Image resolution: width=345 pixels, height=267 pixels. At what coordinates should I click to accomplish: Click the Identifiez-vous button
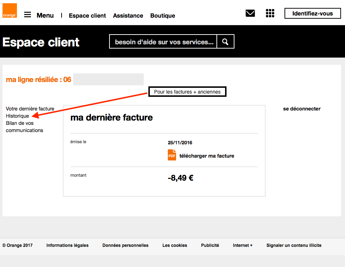point(312,13)
